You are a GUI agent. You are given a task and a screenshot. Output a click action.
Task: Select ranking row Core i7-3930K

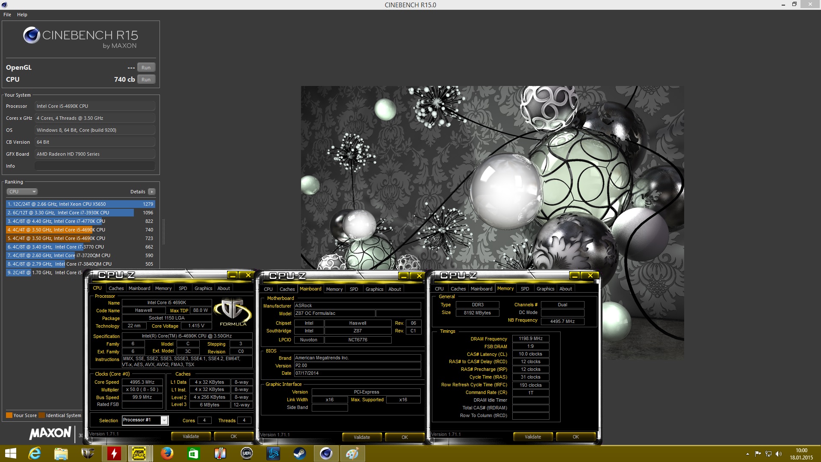(x=80, y=213)
